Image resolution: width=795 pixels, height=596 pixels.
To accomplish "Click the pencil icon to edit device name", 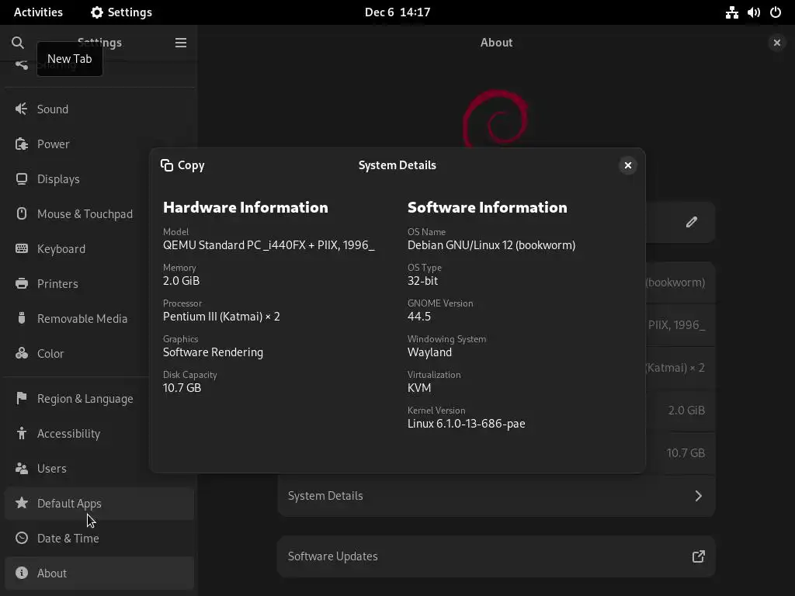I will pos(692,222).
